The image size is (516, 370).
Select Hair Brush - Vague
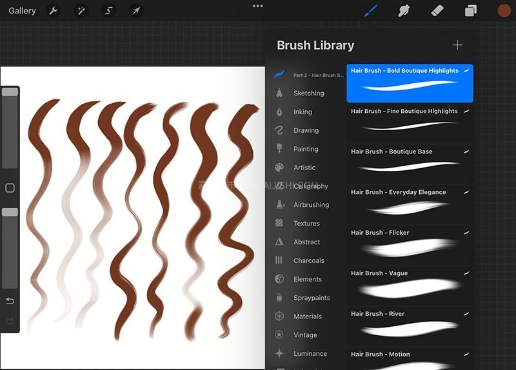[410, 286]
